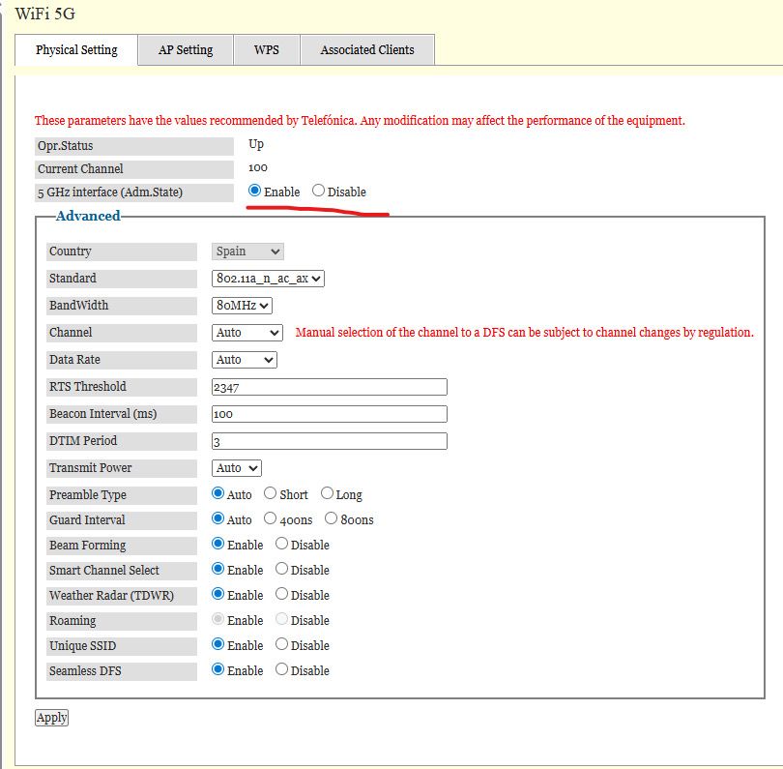Disable the 5 GHz interface

[318, 192]
